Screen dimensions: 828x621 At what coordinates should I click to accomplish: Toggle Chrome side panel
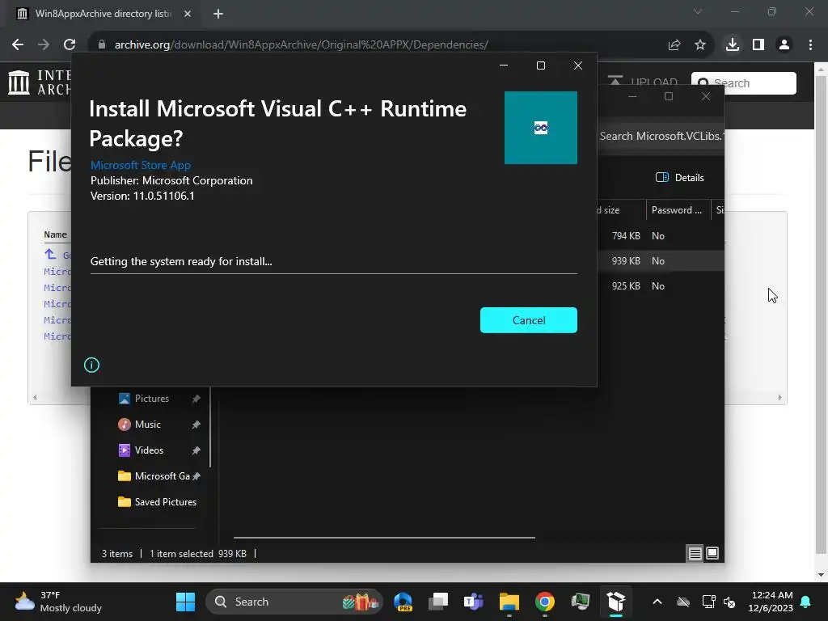click(758, 45)
